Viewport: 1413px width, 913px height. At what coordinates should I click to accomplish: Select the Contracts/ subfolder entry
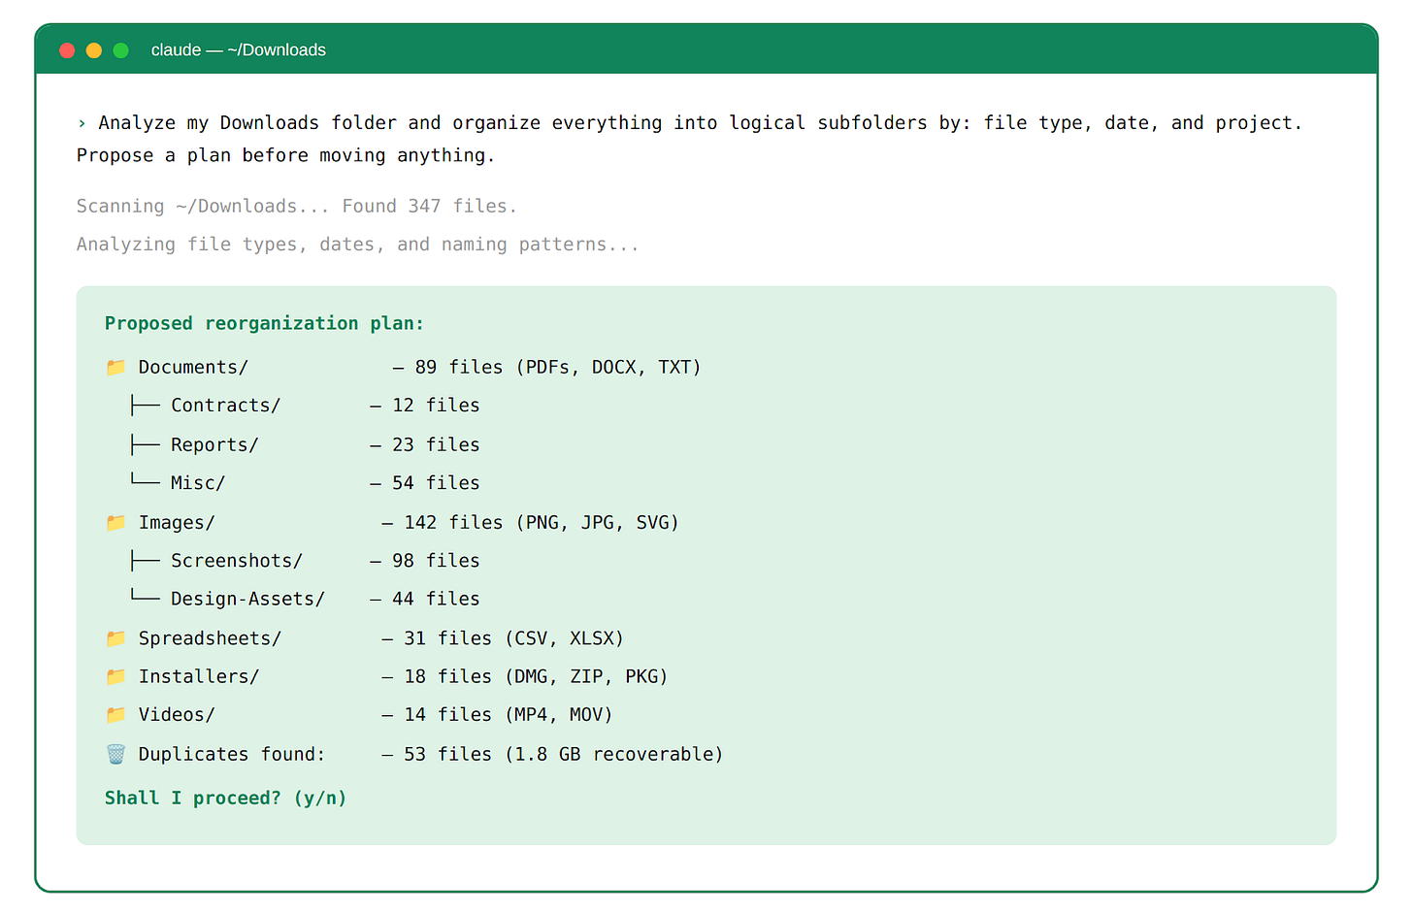[225, 406]
